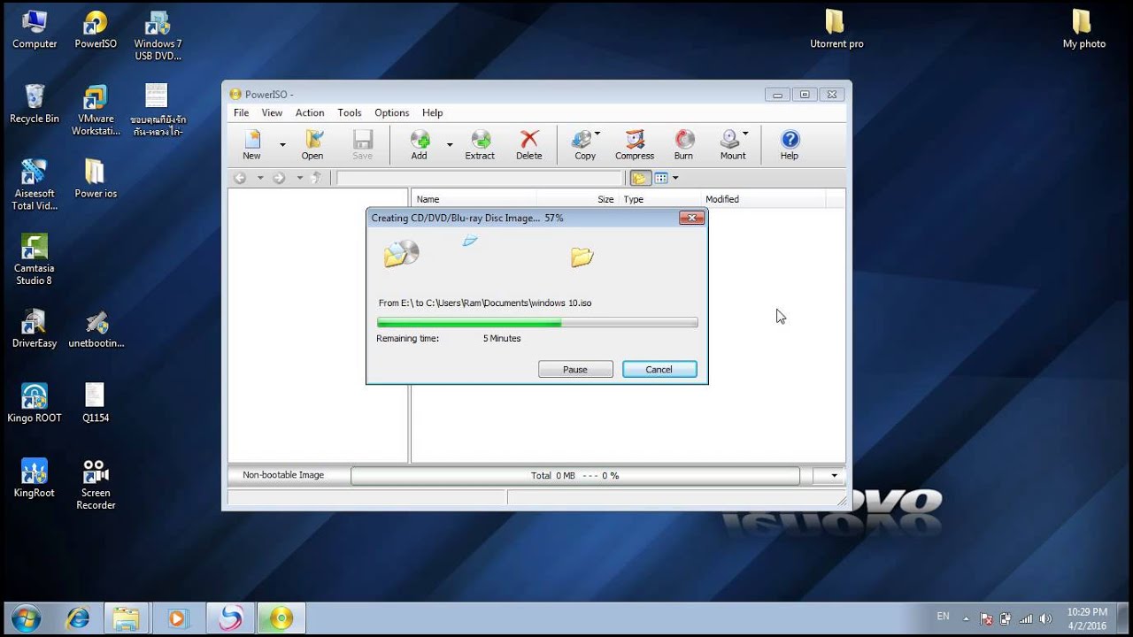Screen dimensions: 1133x637
Task: Select the Kingo ROOT desktop icon
Action: pyautogui.click(x=35, y=403)
